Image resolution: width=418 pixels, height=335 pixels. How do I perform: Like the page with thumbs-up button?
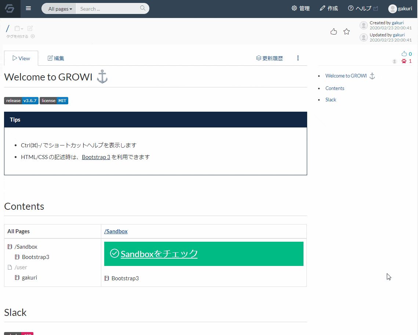pos(334,32)
